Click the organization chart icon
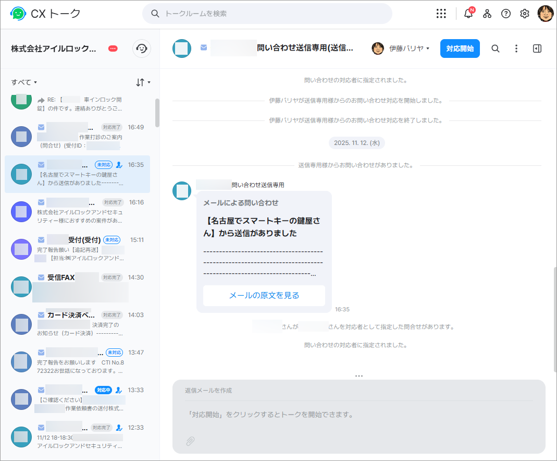 pos(487,14)
